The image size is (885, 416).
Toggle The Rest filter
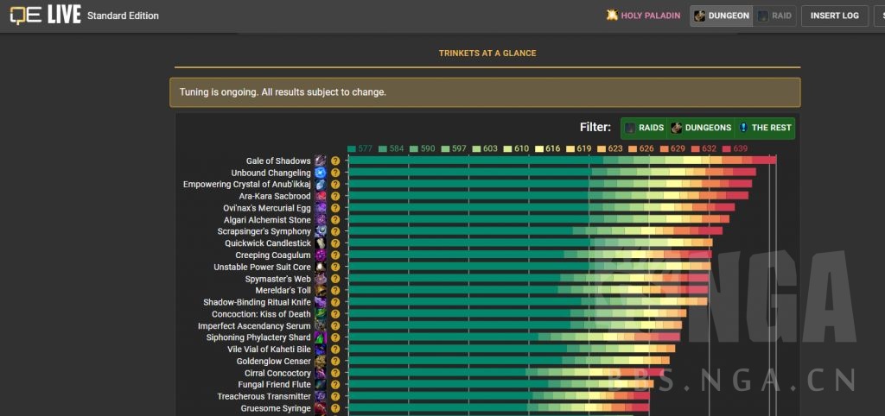[764, 128]
